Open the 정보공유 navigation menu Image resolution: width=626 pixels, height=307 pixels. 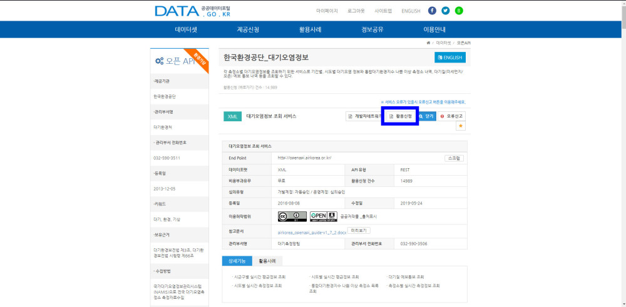[372, 29]
